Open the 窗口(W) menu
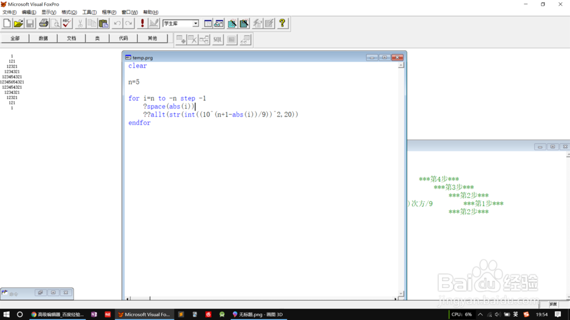The height and width of the screenshot is (320, 570). [129, 12]
